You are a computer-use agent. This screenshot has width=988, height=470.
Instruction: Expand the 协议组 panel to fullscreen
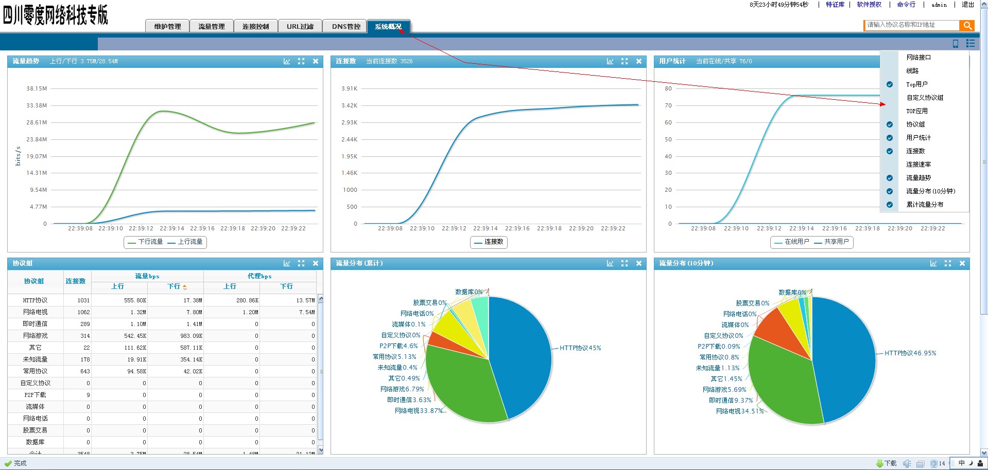pos(301,263)
